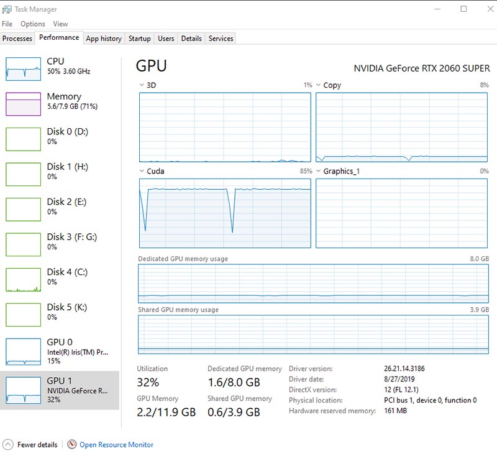This screenshot has width=497, height=453.
Task: Click hardware reserved memory 161 MB
Action: [395, 411]
